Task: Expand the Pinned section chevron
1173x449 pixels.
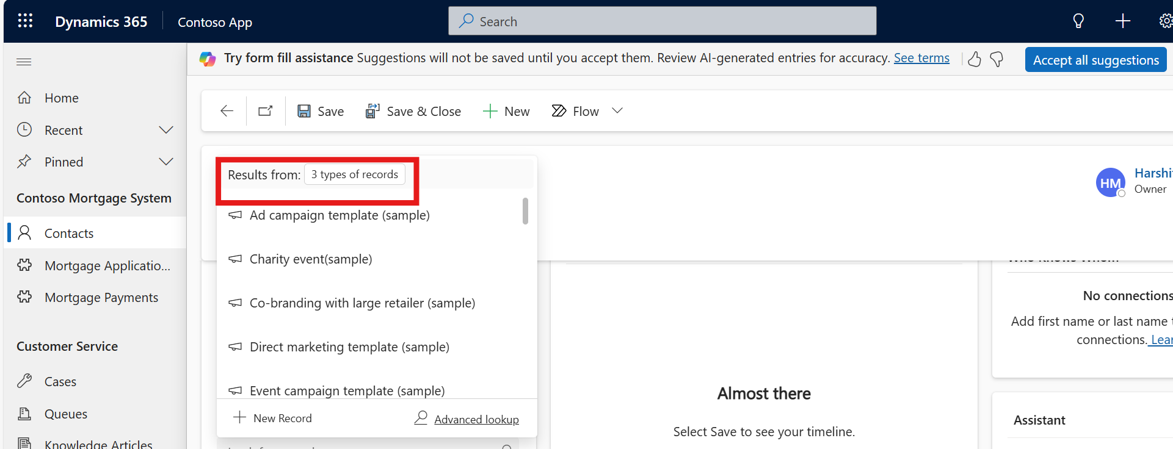Action: [165, 162]
